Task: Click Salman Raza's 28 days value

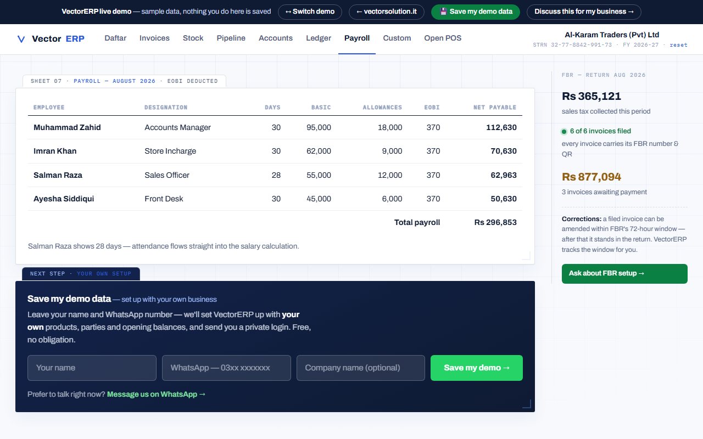Action: tap(276, 175)
